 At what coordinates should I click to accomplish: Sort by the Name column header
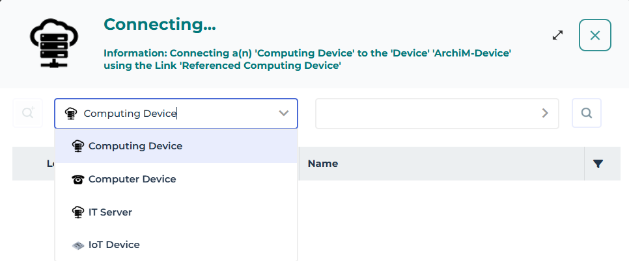point(323,164)
